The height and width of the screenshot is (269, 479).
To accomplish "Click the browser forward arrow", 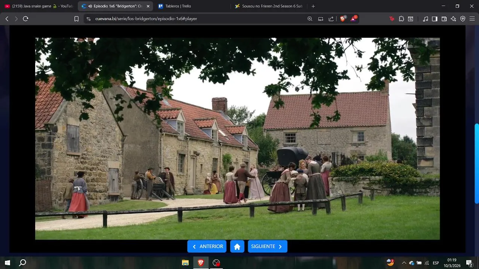I will (16, 19).
